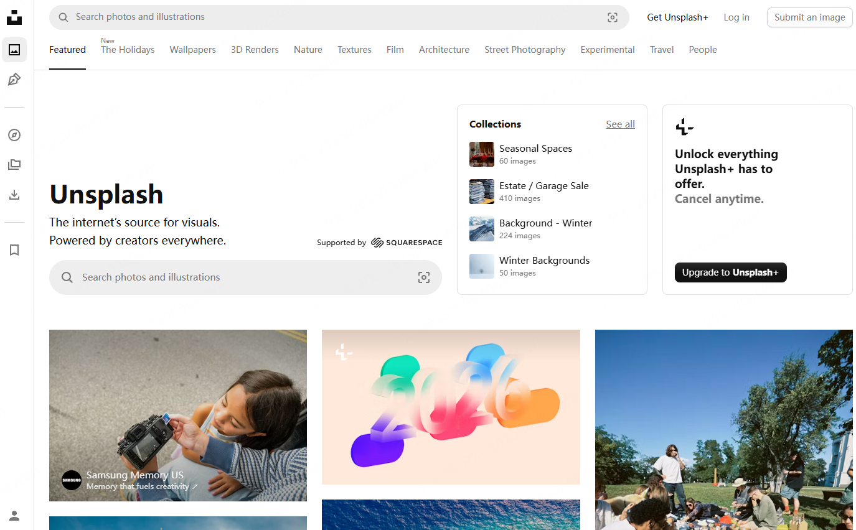Click the Unsplash logo home icon

point(14,17)
